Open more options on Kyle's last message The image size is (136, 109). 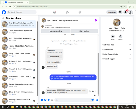click(96, 91)
